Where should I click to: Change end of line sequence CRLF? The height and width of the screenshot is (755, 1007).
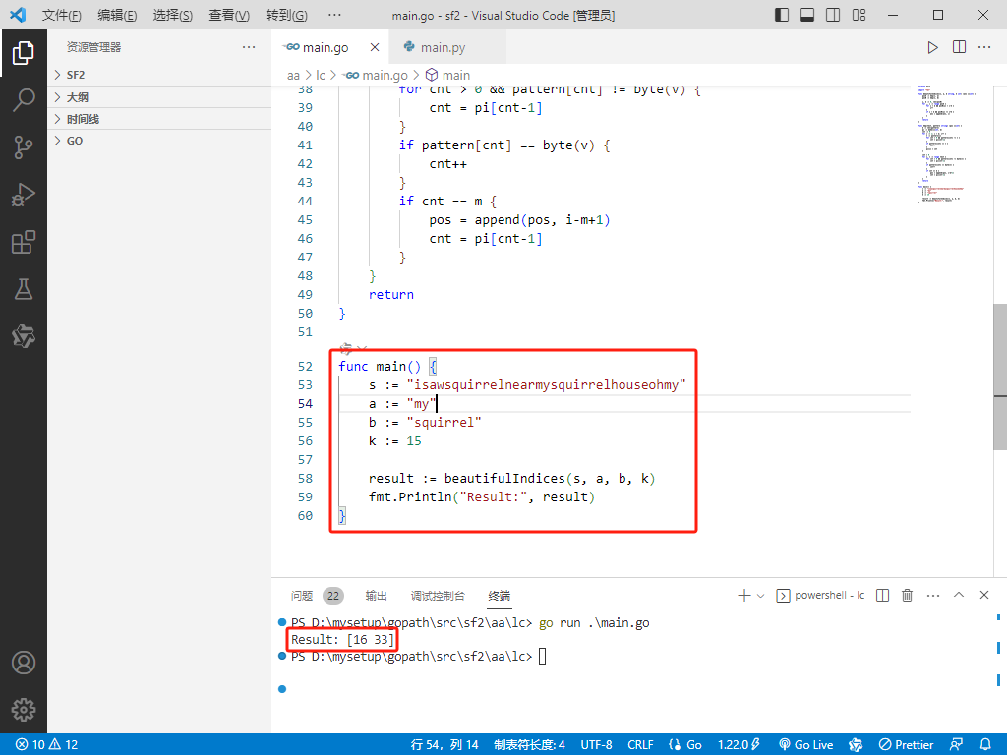(640, 745)
